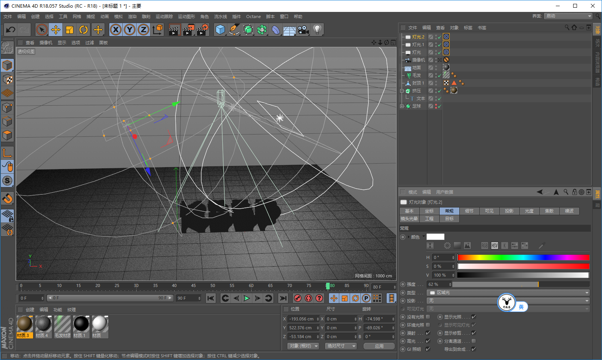Image resolution: width=602 pixels, height=360 pixels.
Task: Open Render Settings with the gear clapperboard
Action: (x=203, y=30)
